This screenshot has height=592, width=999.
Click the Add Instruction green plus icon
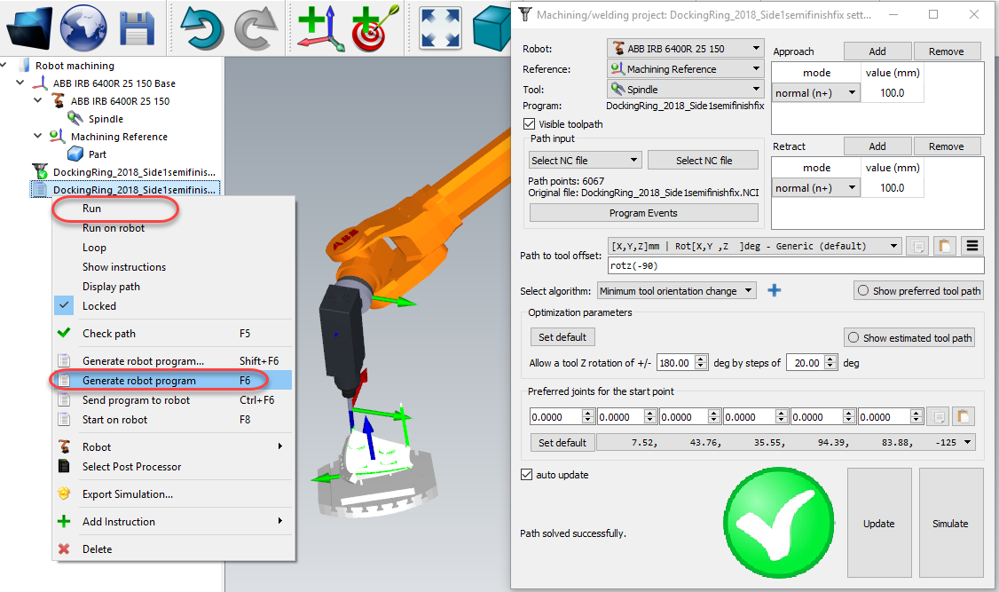[64, 521]
